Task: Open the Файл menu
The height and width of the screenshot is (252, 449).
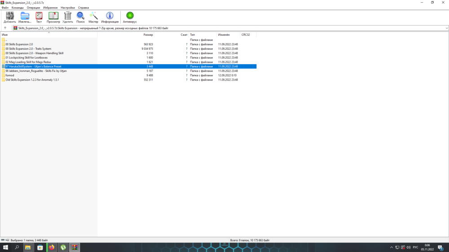Action: click(5, 8)
